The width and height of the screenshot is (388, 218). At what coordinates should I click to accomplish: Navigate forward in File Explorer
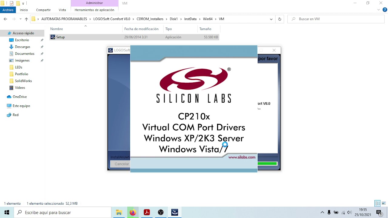click(x=13, y=19)
